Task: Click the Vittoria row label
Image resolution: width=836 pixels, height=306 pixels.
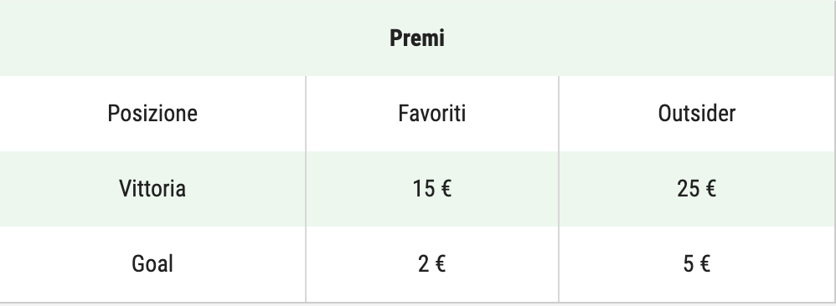Action: point(152,189)
